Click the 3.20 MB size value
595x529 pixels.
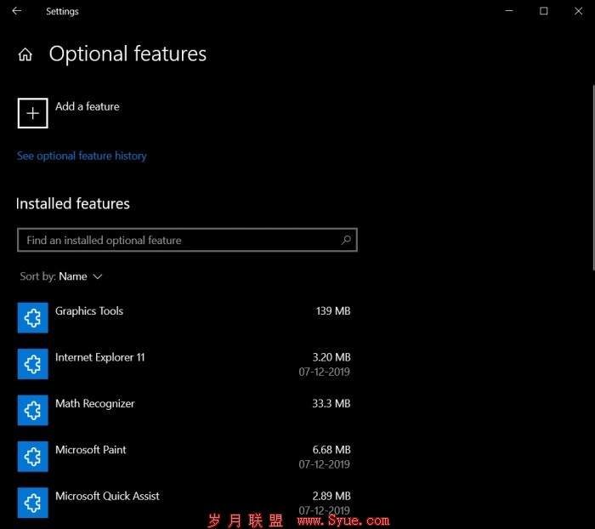click(x=331, y=357)
